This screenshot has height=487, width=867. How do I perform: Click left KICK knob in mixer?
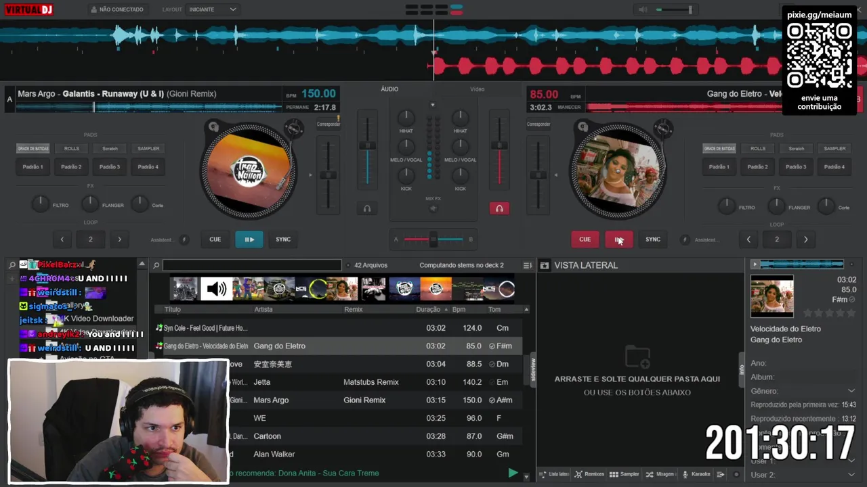pyautogui.click(x=406, y=175)
